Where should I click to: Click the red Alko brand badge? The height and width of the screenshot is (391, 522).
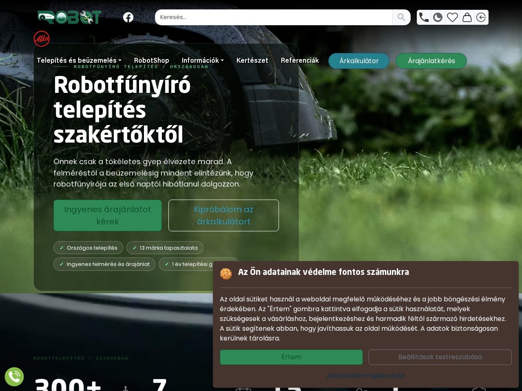click(42, 39)
